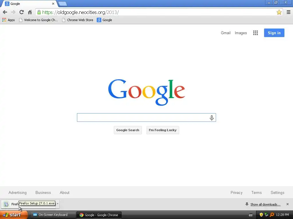Click I'm Feeling Lucky

(x=163, y=130)
